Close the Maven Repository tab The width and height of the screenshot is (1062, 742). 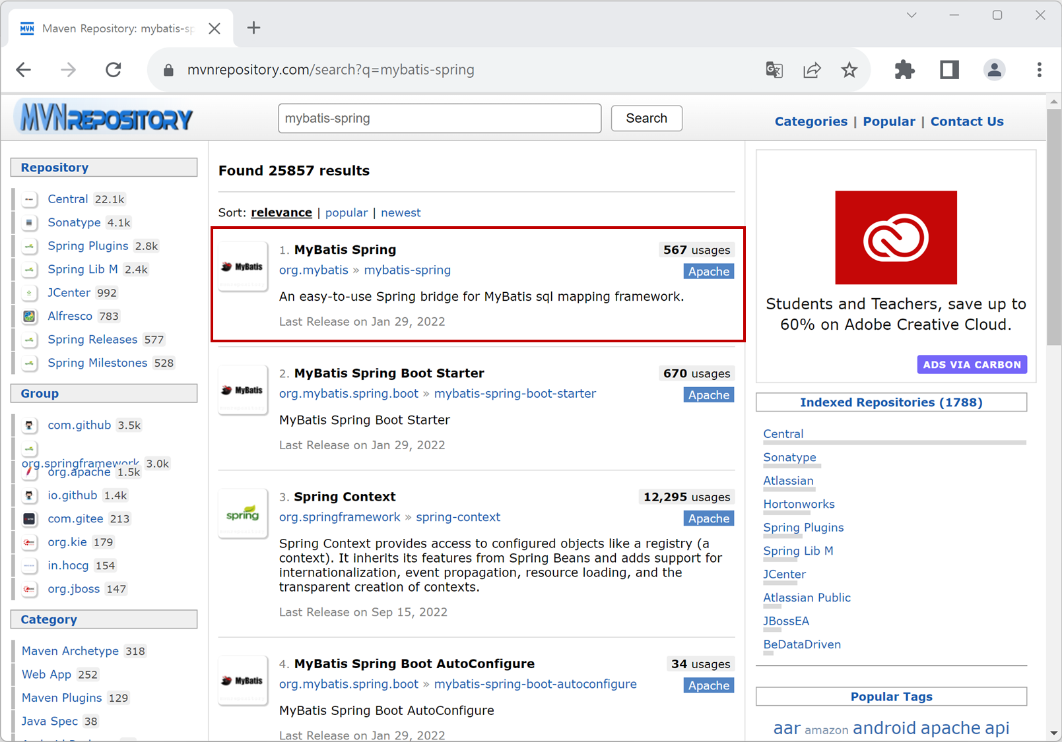point(215,28)
